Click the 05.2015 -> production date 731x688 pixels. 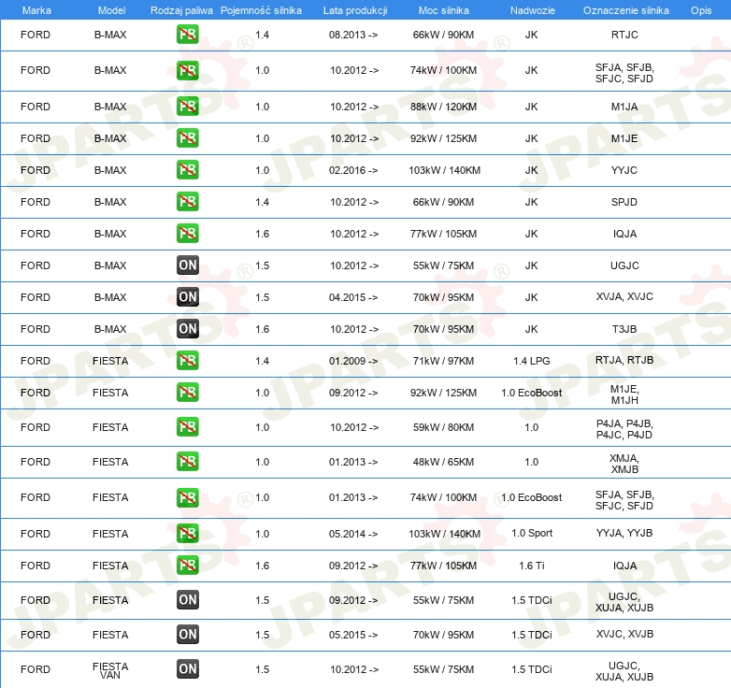353,635
